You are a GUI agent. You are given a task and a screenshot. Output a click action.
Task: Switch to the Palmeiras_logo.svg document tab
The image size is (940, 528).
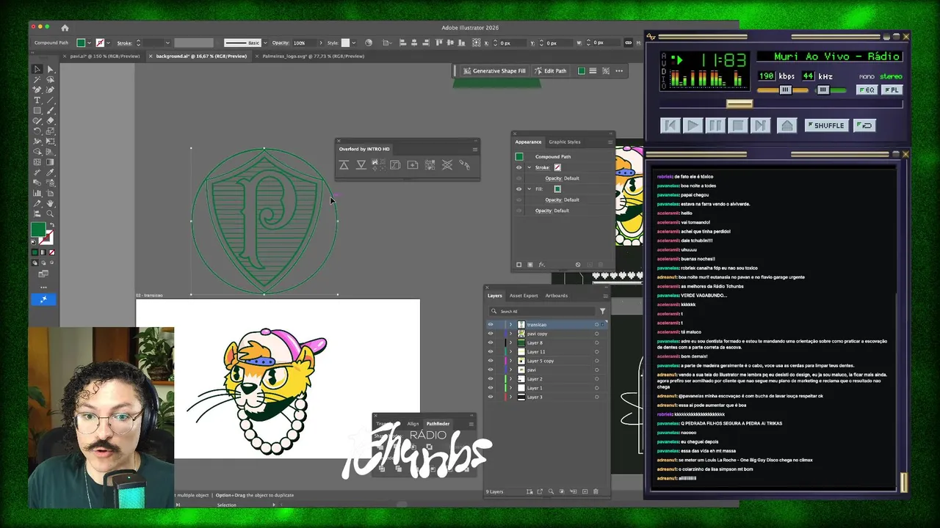(313, 56)
